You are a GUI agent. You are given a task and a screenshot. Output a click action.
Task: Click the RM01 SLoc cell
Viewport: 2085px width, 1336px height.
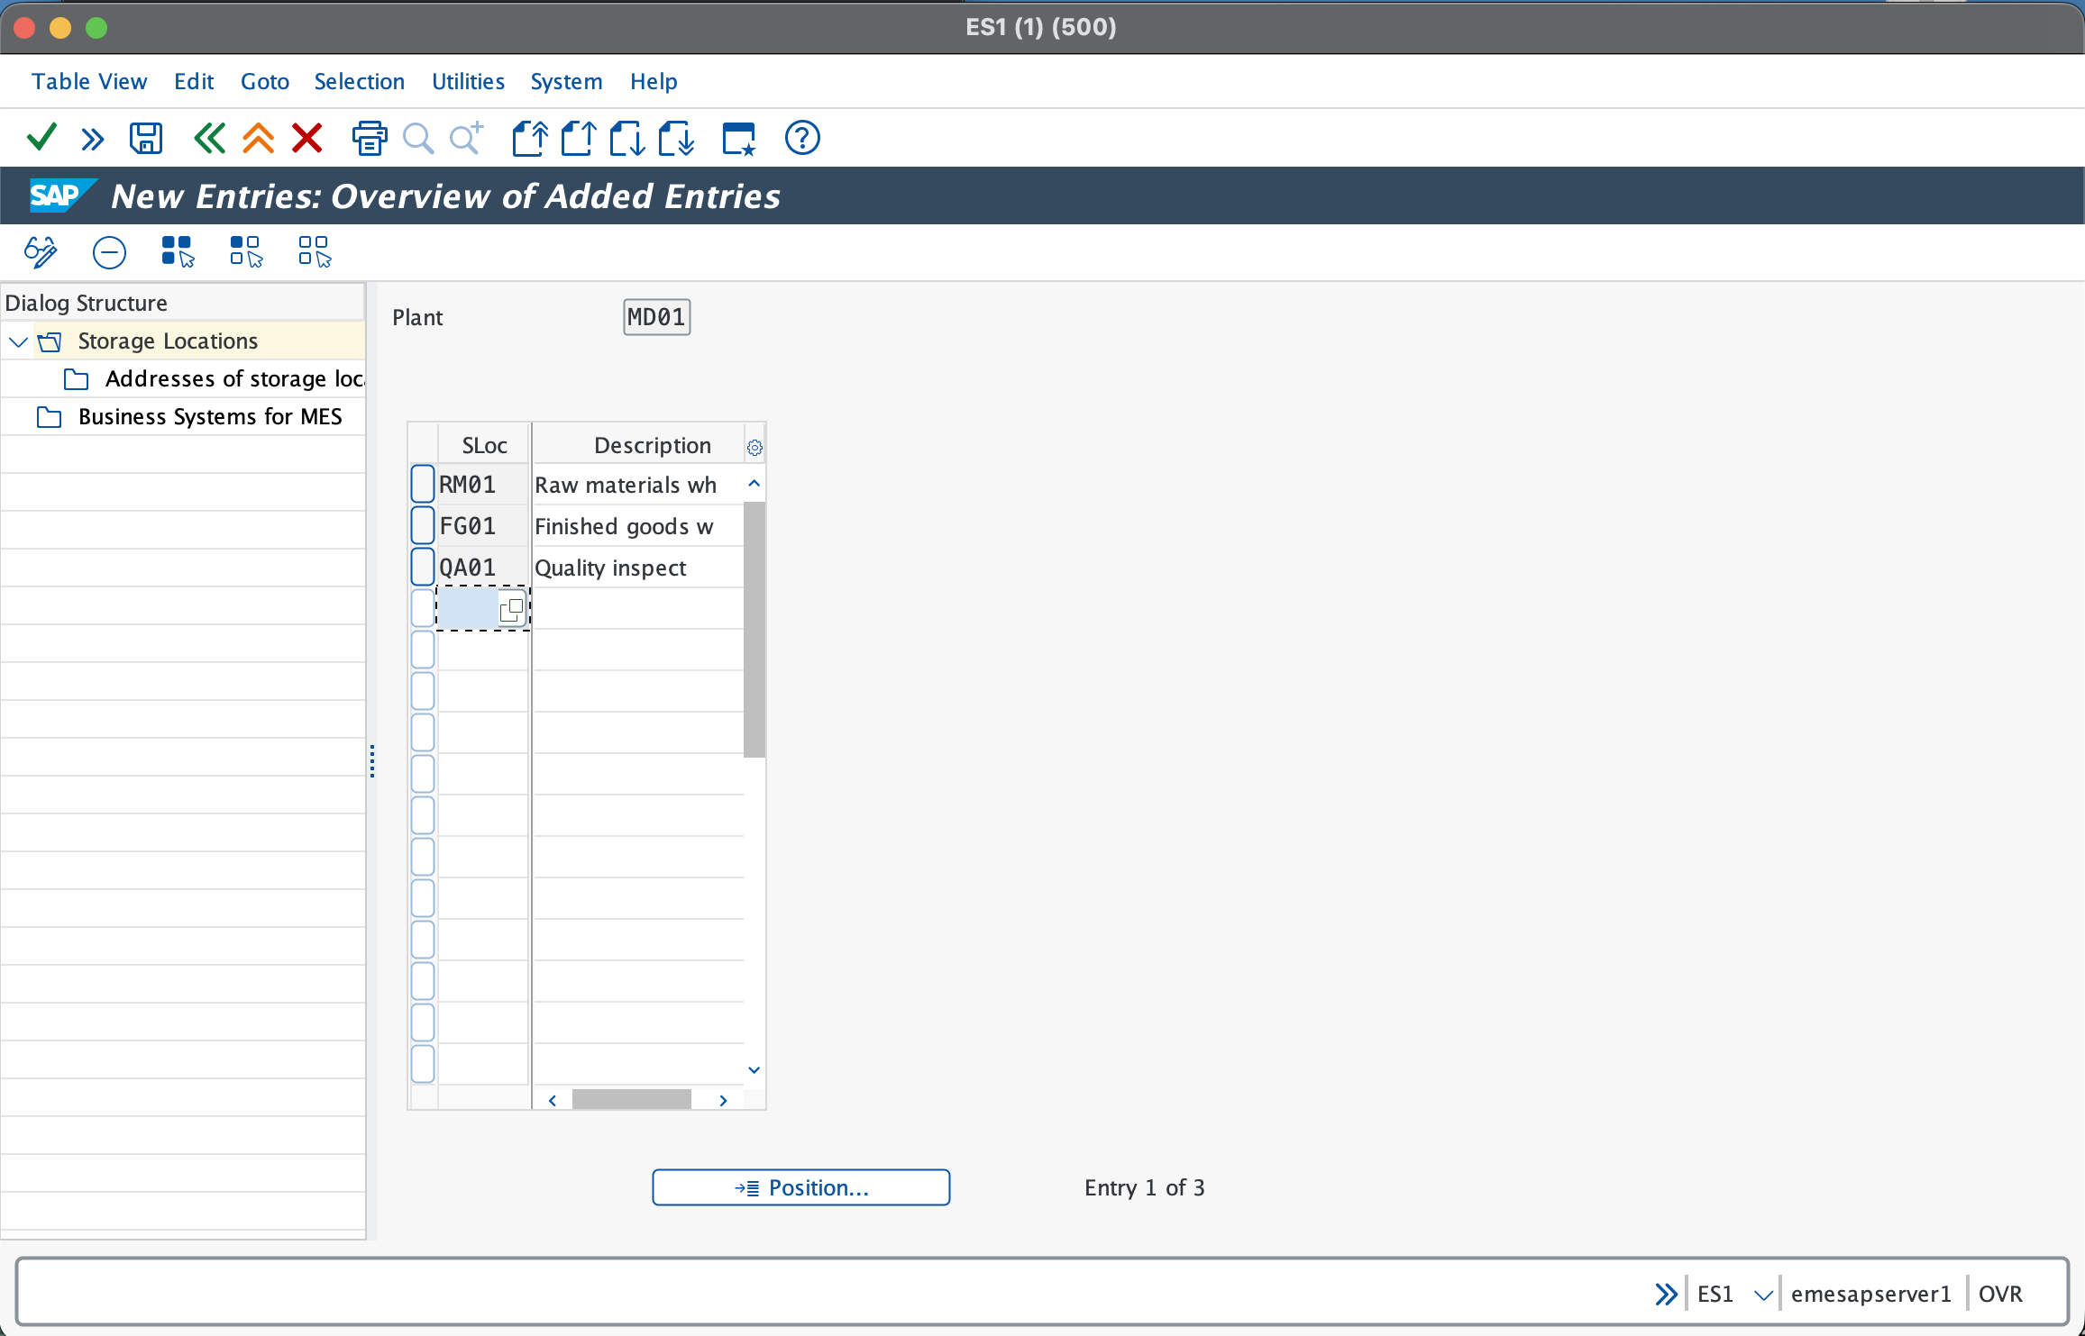(482, 485)
